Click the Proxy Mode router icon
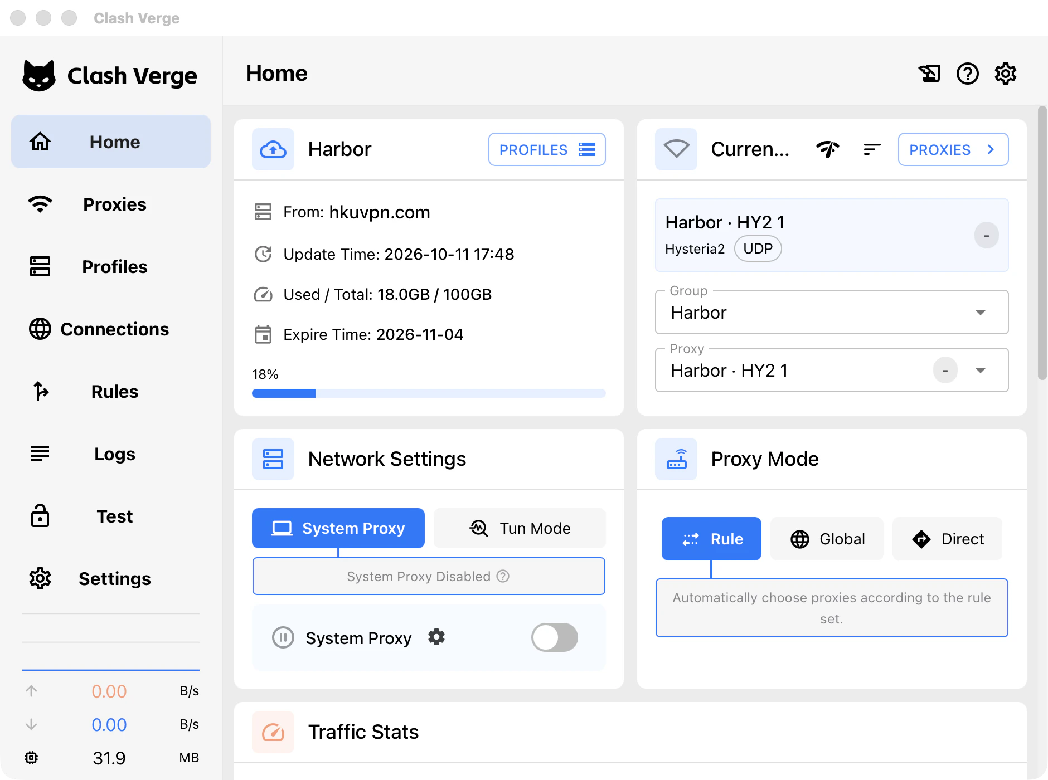This screenshot has width=1048, height=780. click(676, 459)
